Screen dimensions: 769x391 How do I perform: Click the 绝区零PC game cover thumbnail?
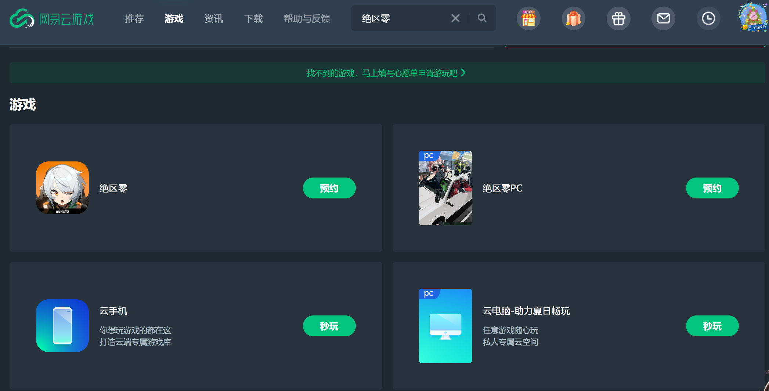(x=445, y=188)
